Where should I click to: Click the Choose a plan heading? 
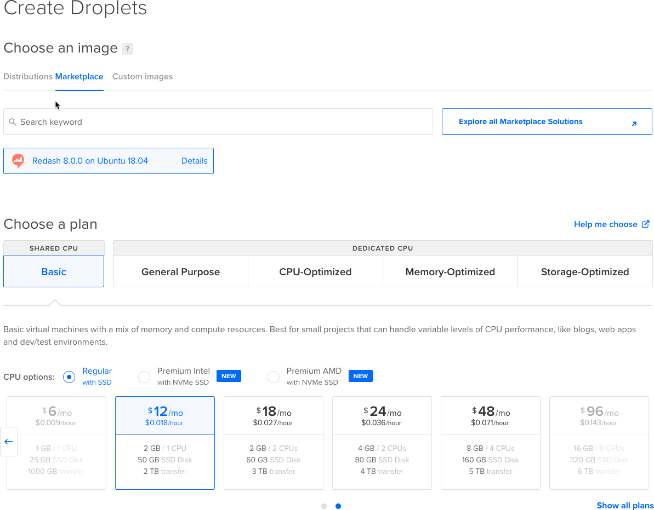coord(50,224)
